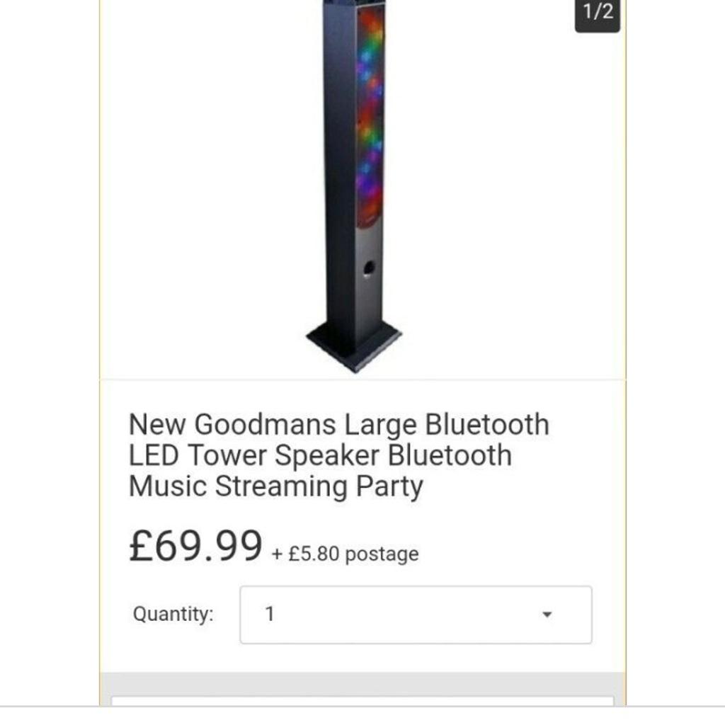The height and width of the screenshot is (725, 725).
Task: Click the dark side panel of the speaker
Action: point(339,171)
